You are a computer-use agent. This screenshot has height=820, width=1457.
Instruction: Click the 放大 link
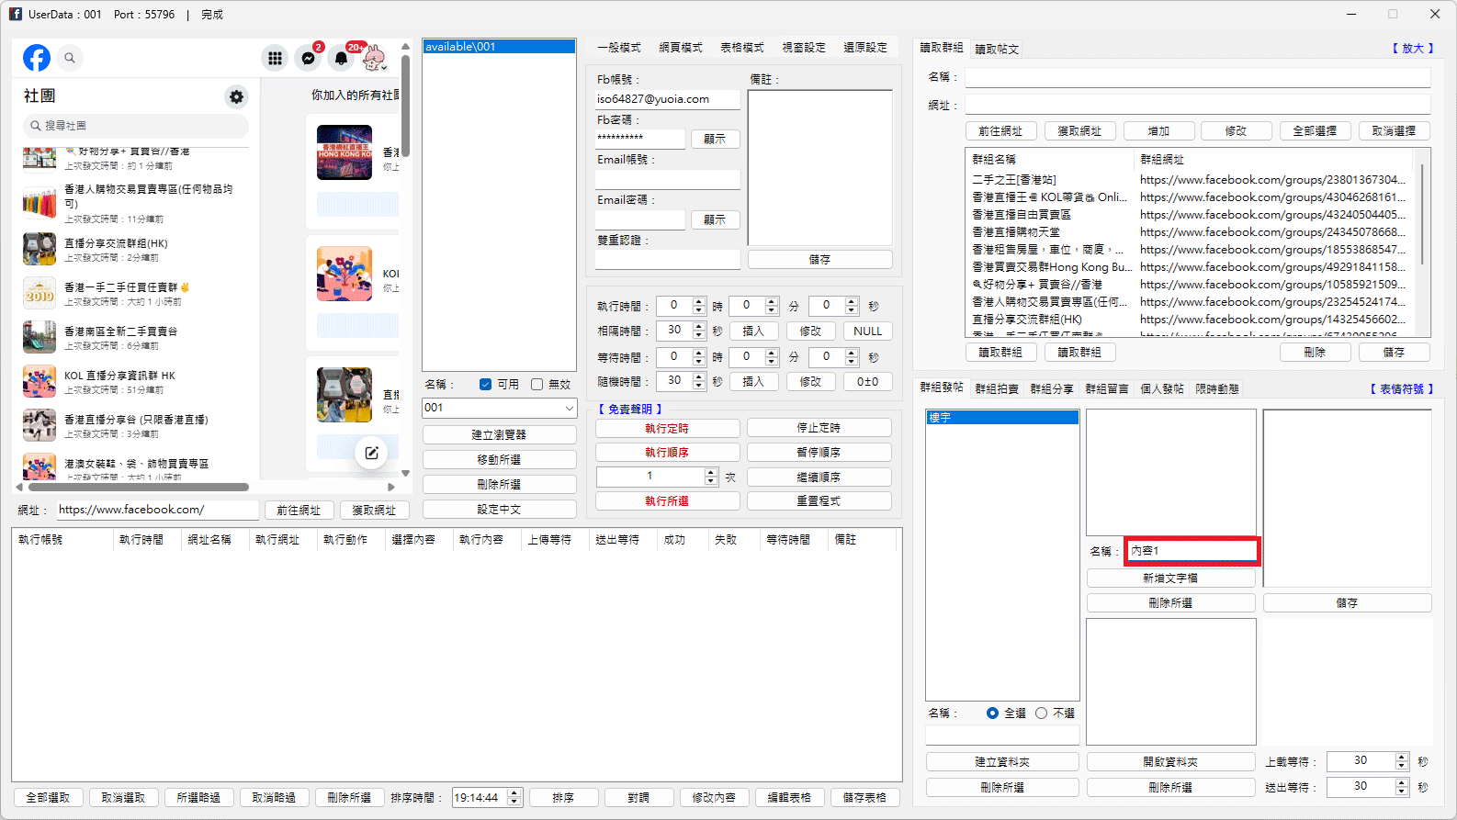1413,49
